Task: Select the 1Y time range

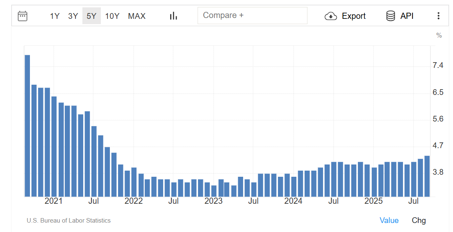Action: click(55, 16)
